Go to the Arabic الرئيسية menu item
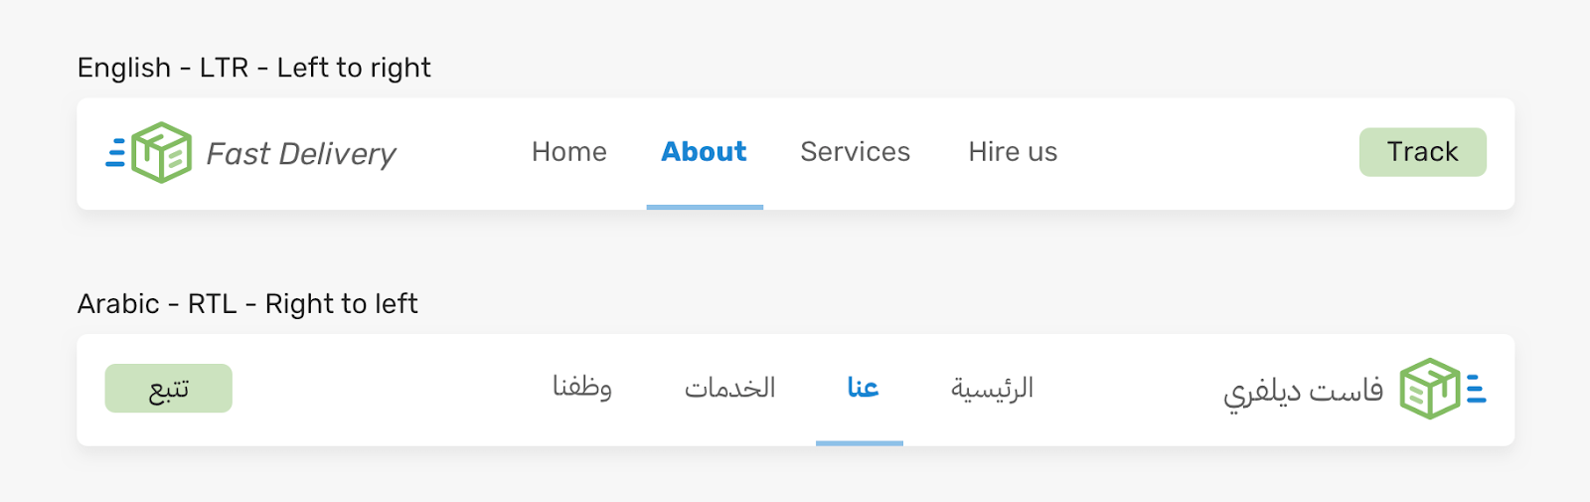 [x=992, y=388]
